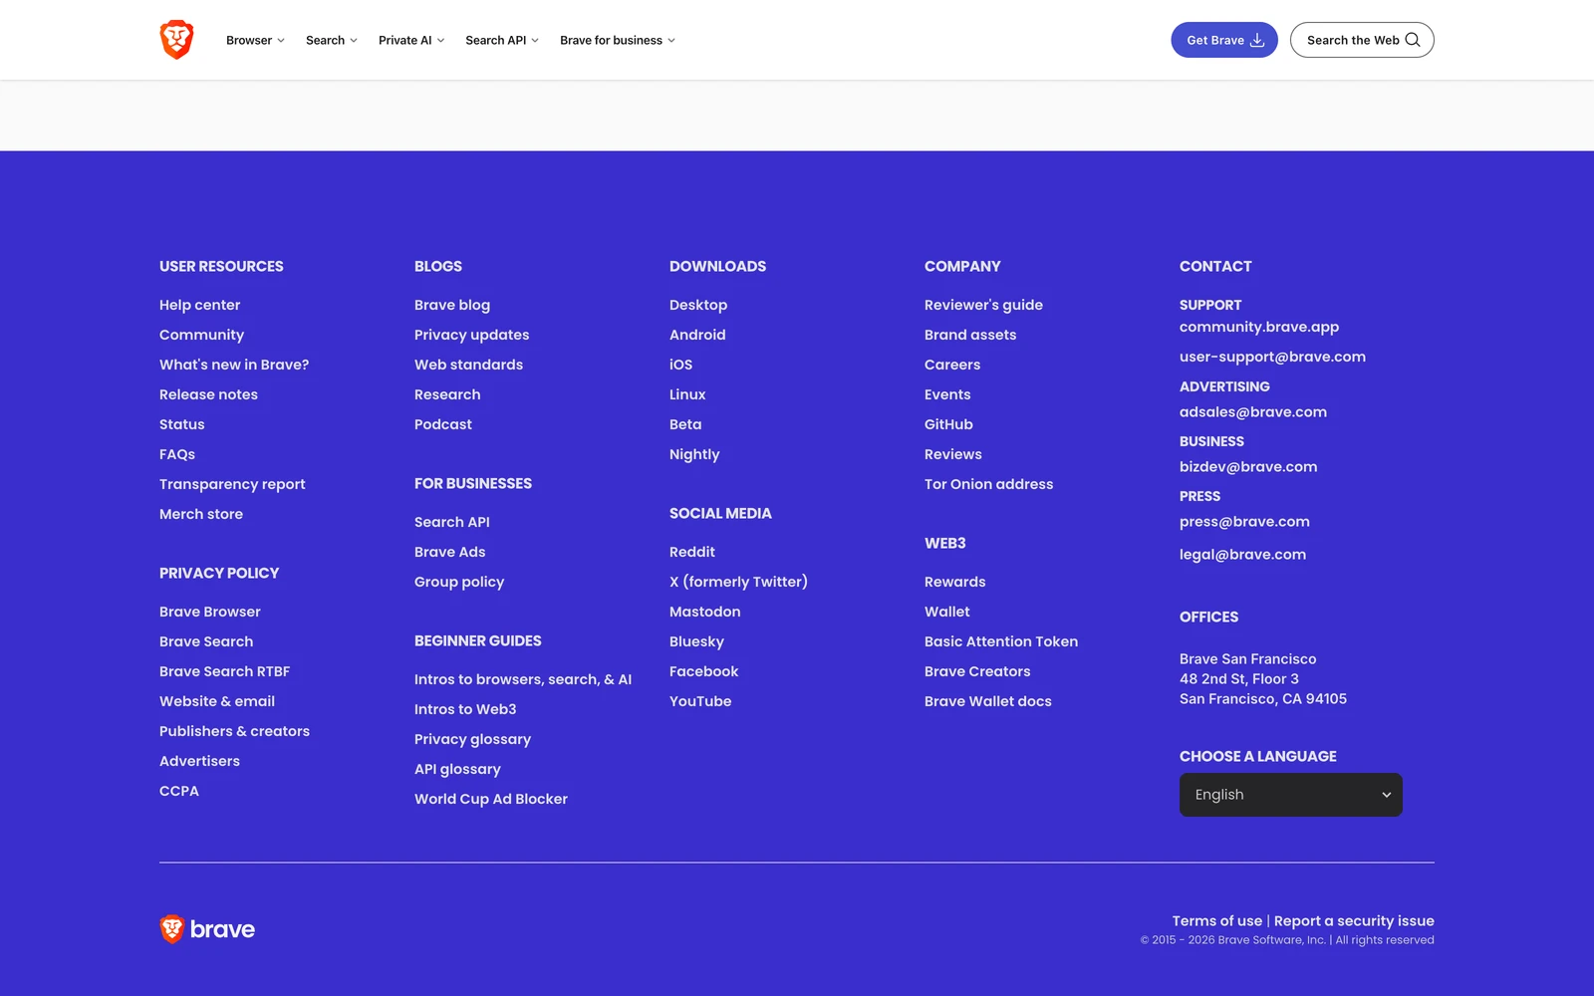The height and width of the screenshot is (996, 1594).
Task: Open the Reddit social link
Action: click(692, 552)
